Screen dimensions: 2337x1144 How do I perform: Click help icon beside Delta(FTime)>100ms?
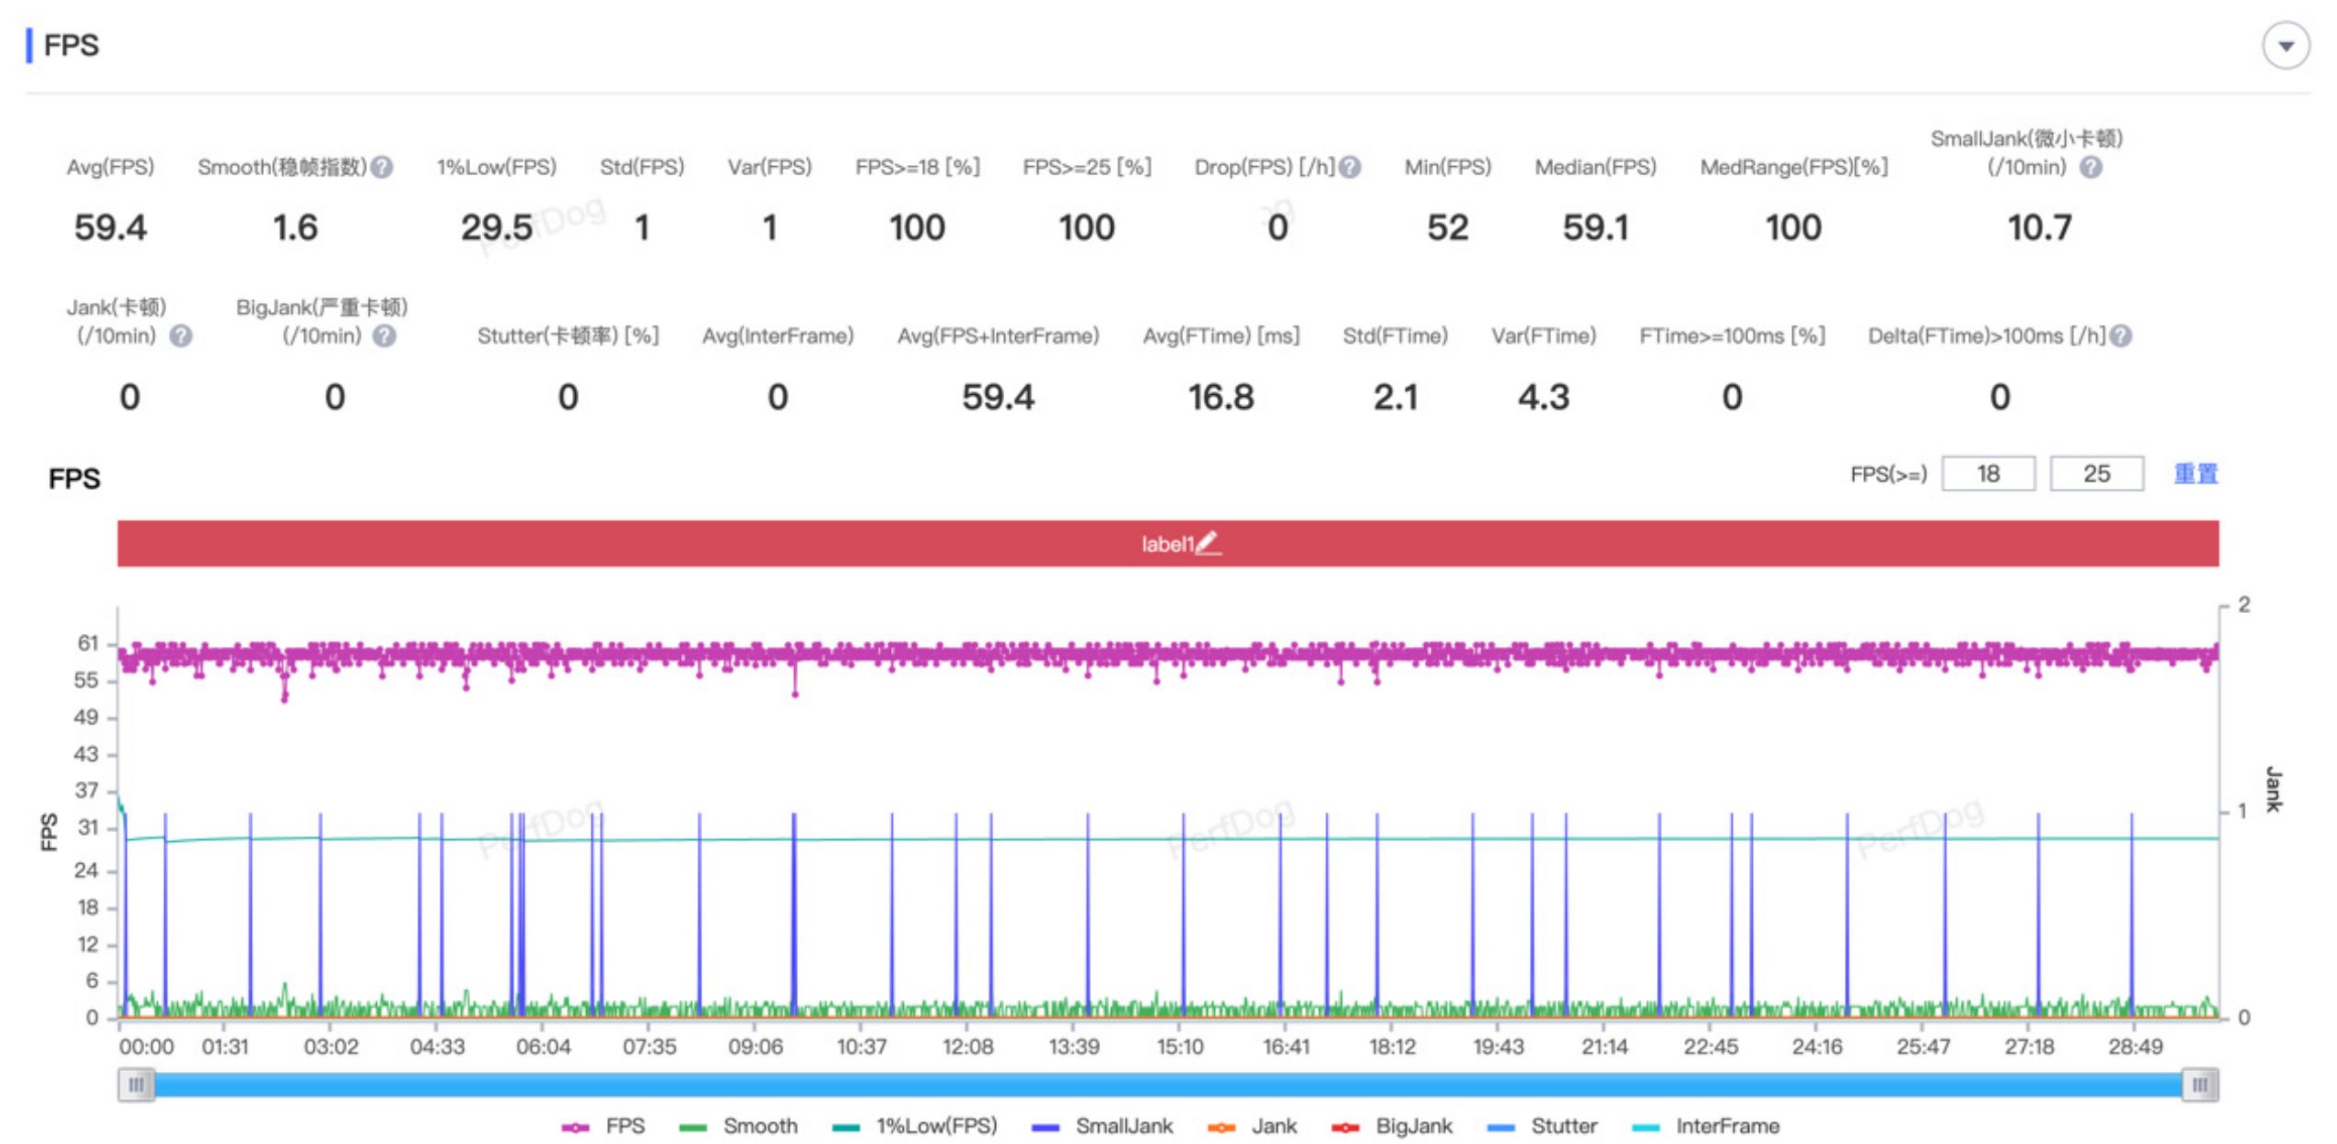2121,336
